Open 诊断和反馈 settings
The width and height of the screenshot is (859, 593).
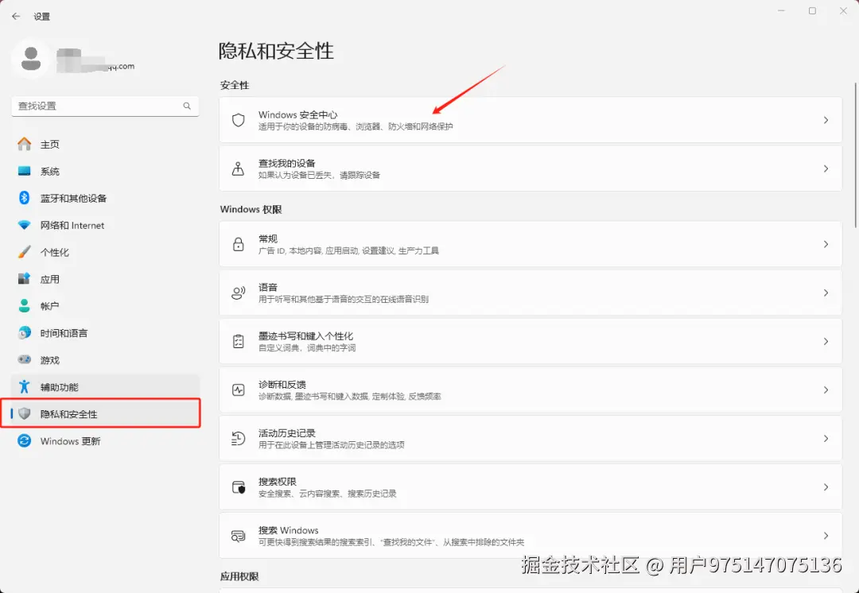coord(531,390)
